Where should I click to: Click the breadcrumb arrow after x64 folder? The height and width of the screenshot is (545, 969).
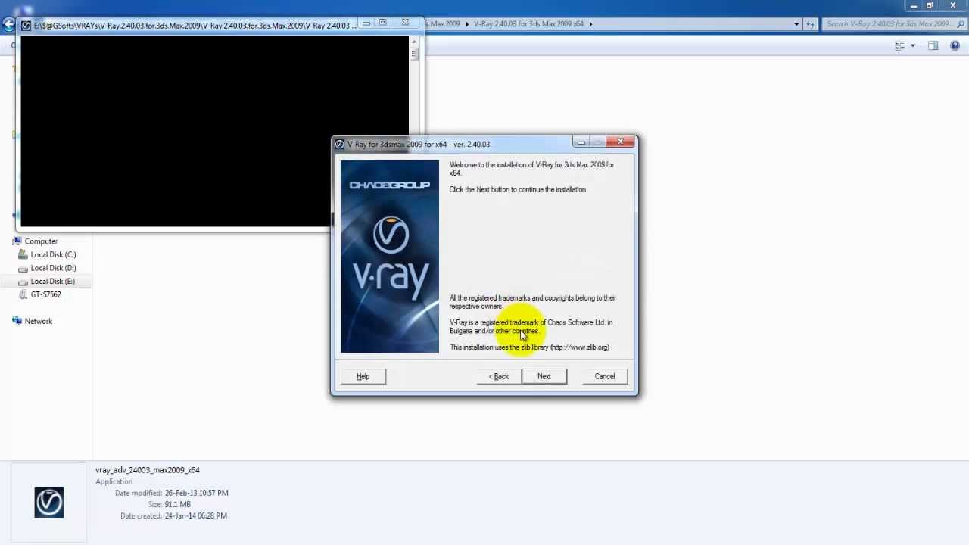pyautogui.click(x=590, y=24)
